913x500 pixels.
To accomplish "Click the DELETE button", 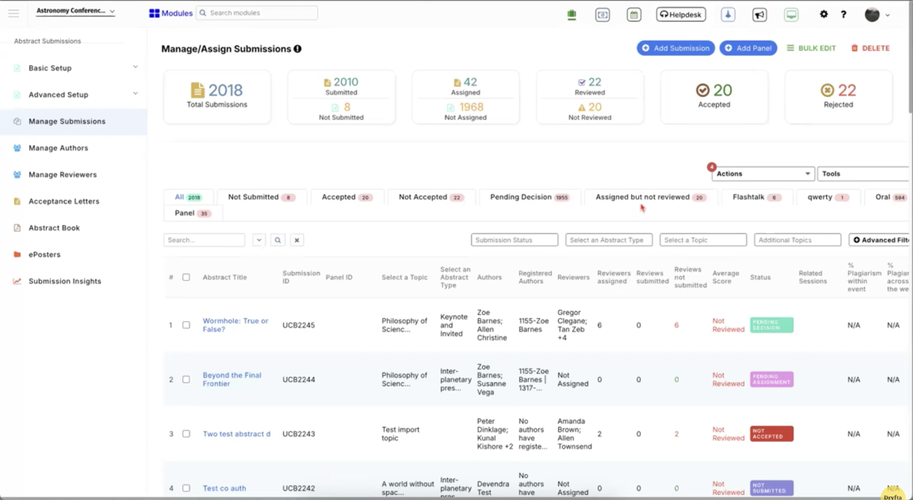I will coord(871,48).
